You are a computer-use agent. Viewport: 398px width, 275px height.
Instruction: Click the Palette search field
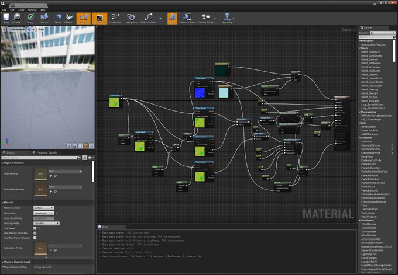(x=377, y=37)
